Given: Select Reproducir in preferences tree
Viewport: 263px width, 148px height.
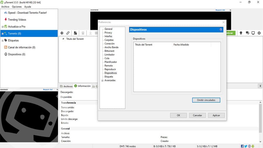Looking at the screenshot, I should (x=110, y=69).
